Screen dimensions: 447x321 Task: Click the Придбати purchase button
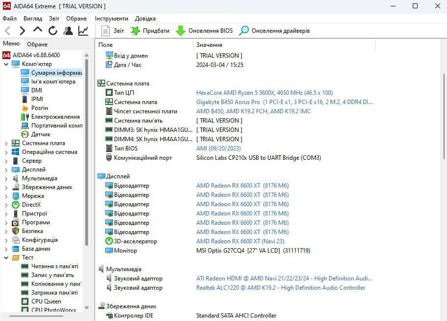point(150,31)
